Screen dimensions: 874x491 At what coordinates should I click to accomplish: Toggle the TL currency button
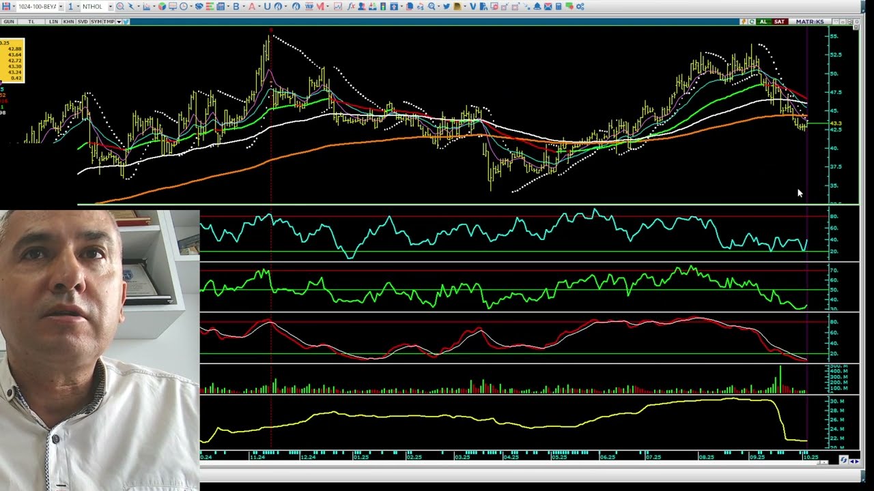pos(31,22)
